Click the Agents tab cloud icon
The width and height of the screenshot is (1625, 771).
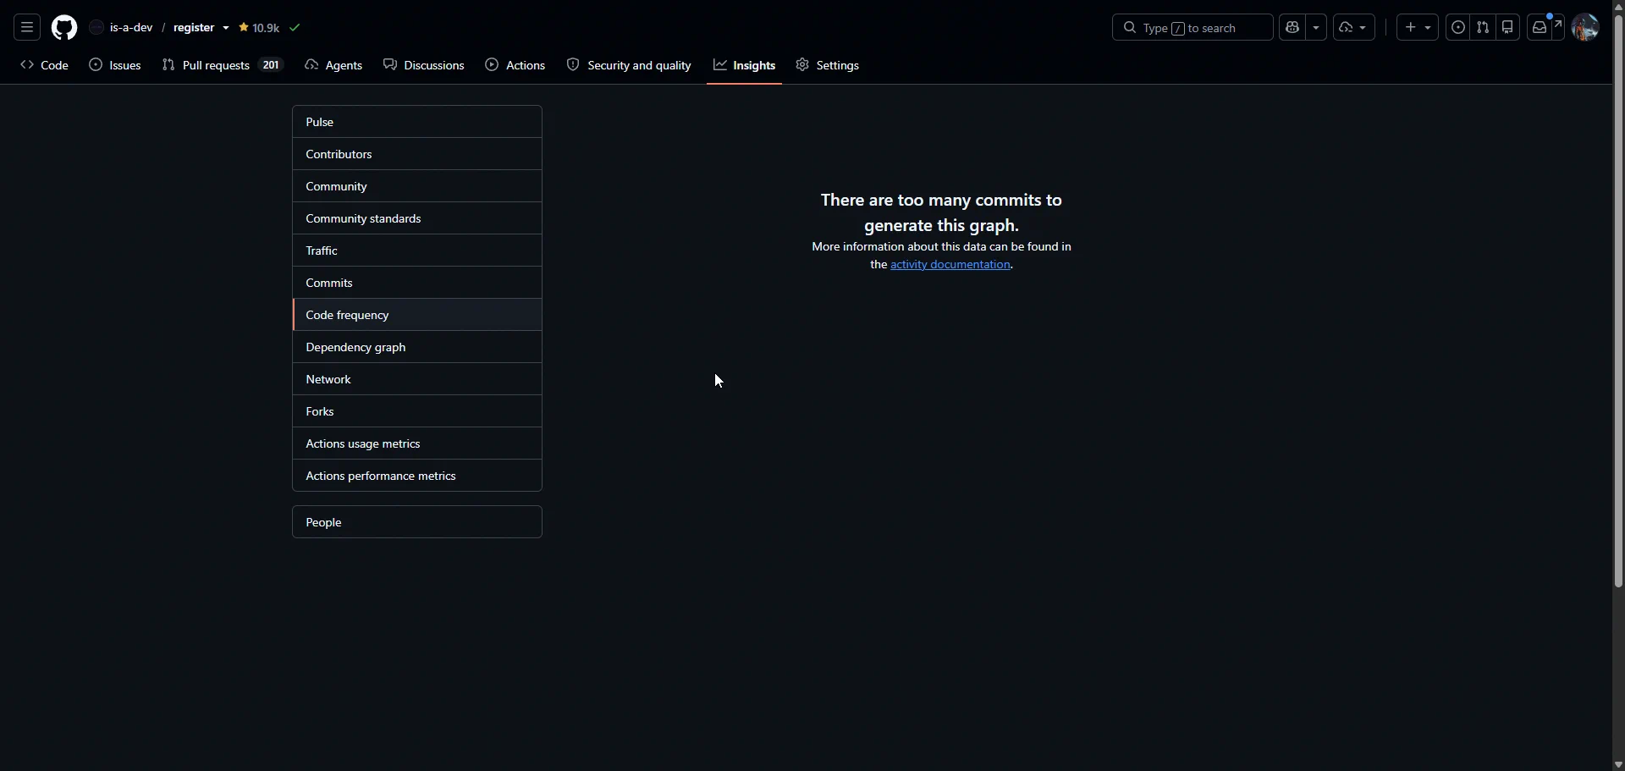(x=311, y=65)
